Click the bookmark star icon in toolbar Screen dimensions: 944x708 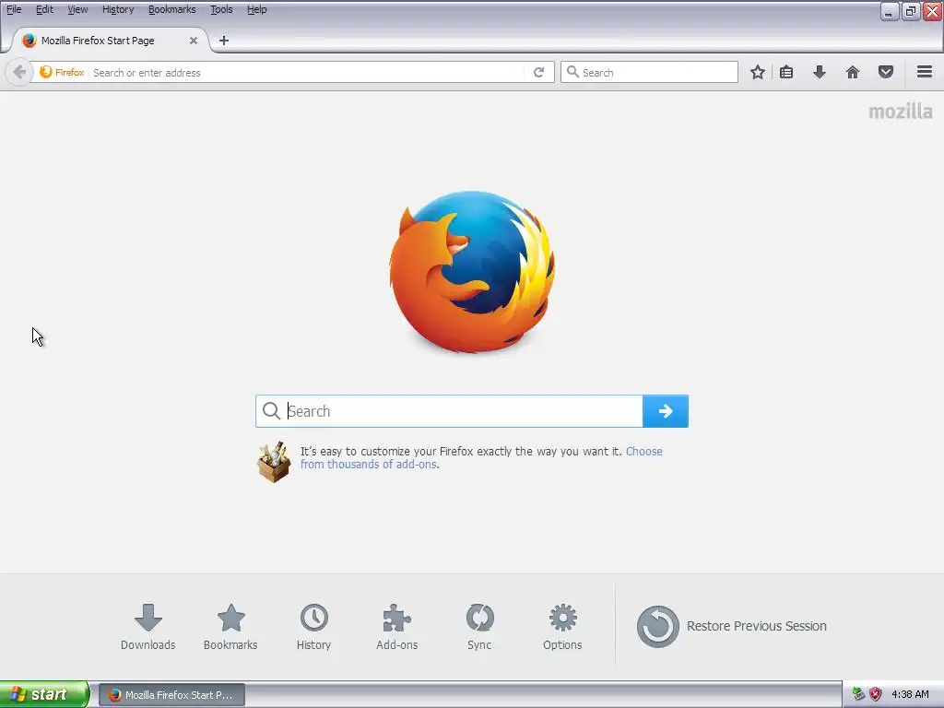758,72
